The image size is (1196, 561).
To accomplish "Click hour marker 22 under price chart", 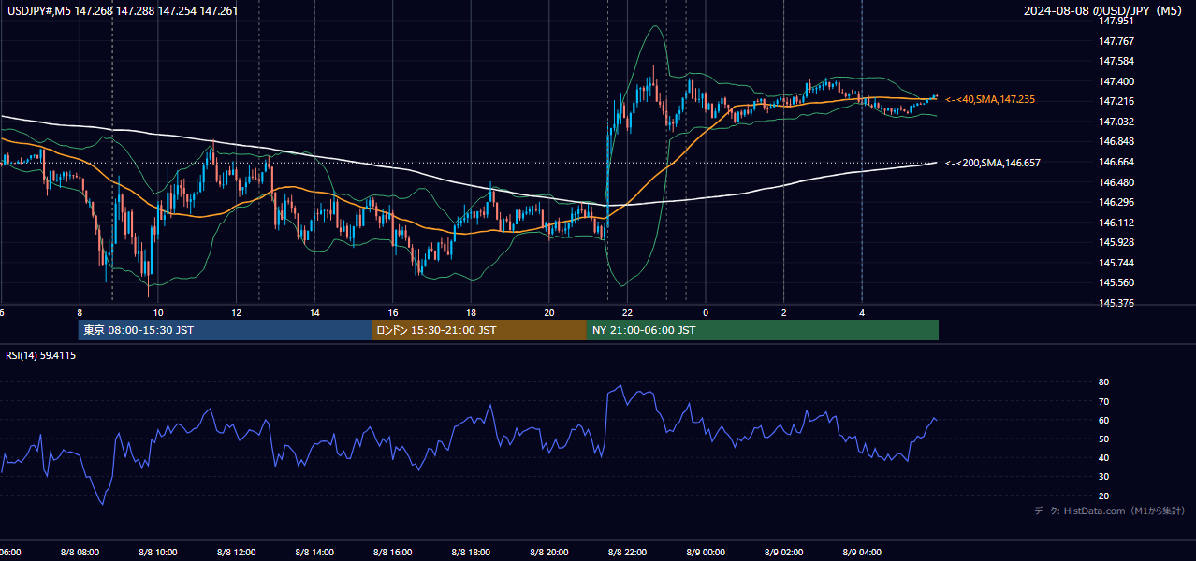I will point(627,312).
